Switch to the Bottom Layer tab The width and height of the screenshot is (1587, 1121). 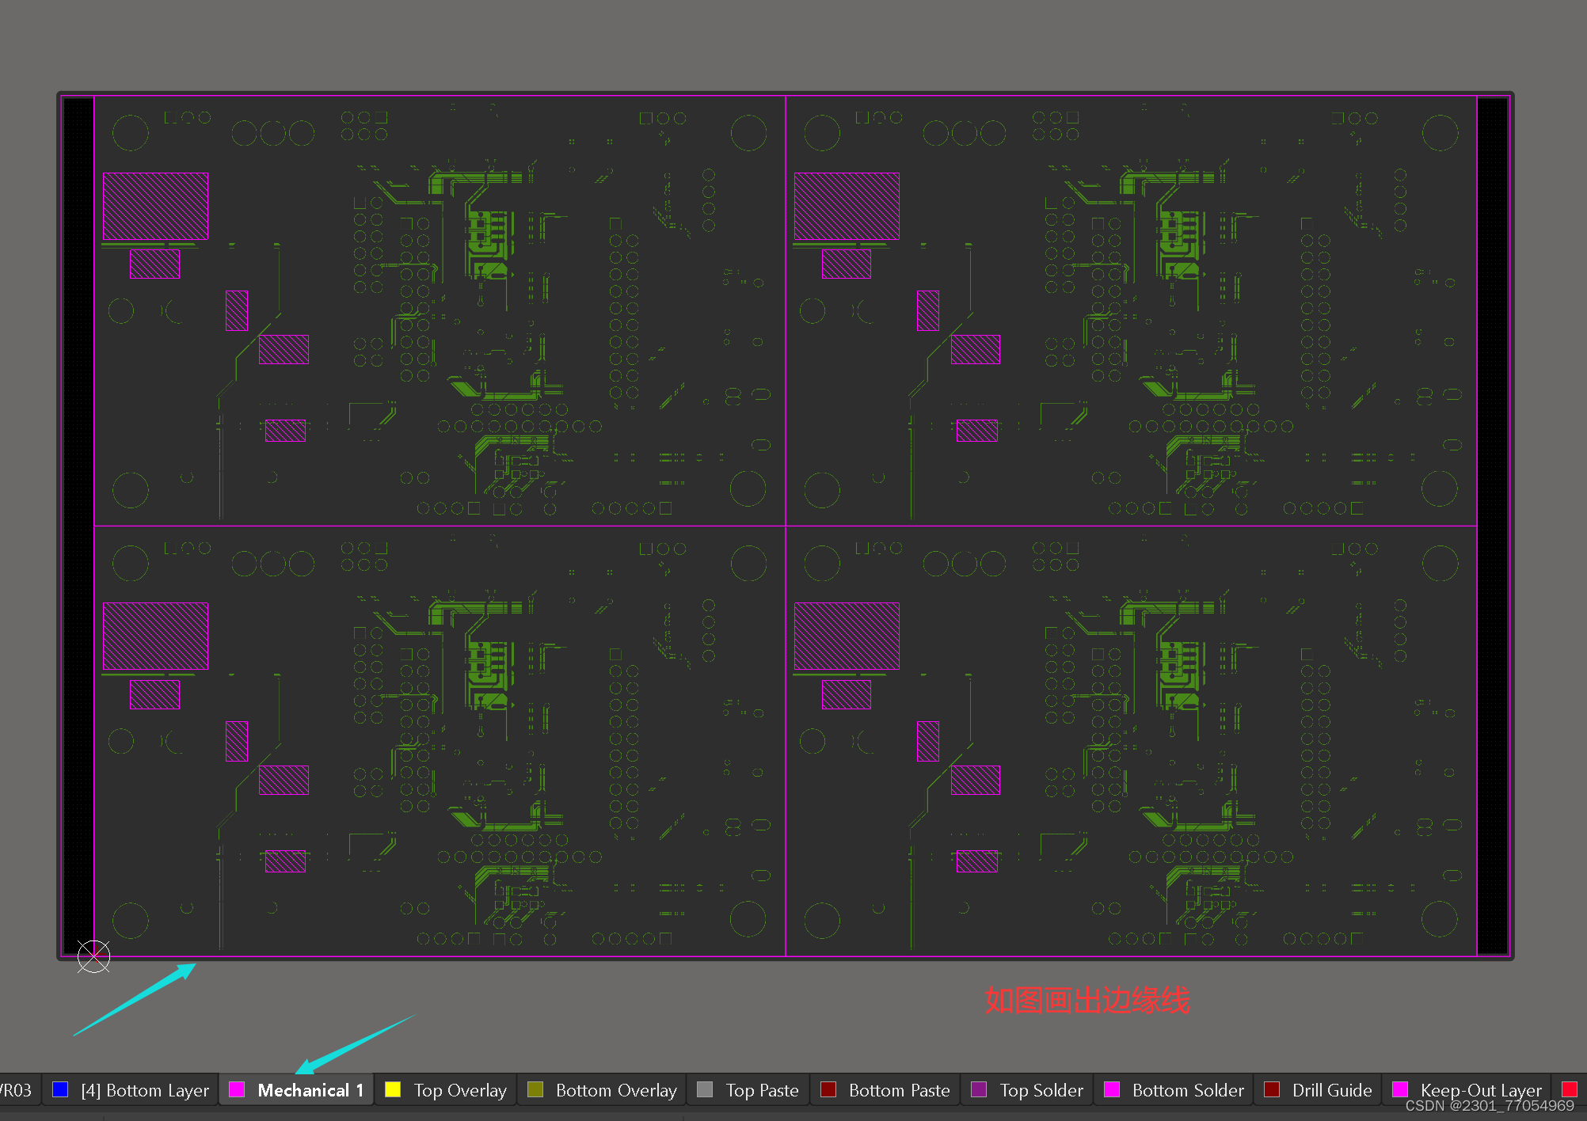(x=145, y=1090)
